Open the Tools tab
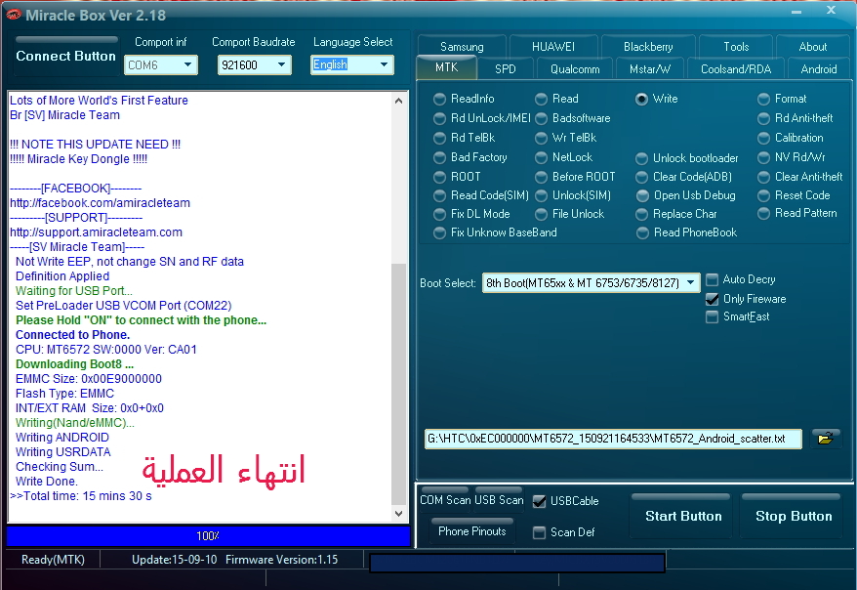The image size is (857, 590). (x=736, y=47)
